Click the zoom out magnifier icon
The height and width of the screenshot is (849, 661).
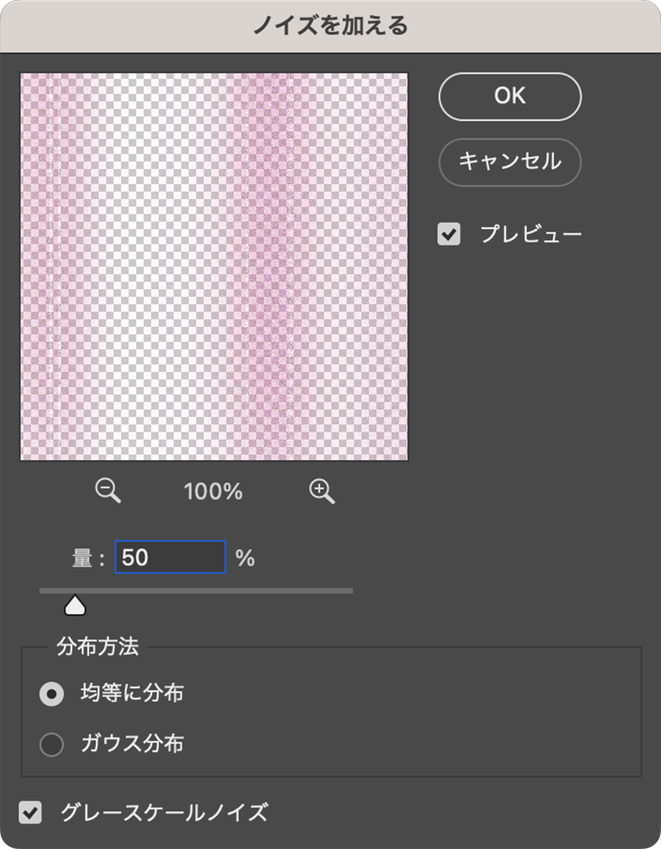pos(107,490)
